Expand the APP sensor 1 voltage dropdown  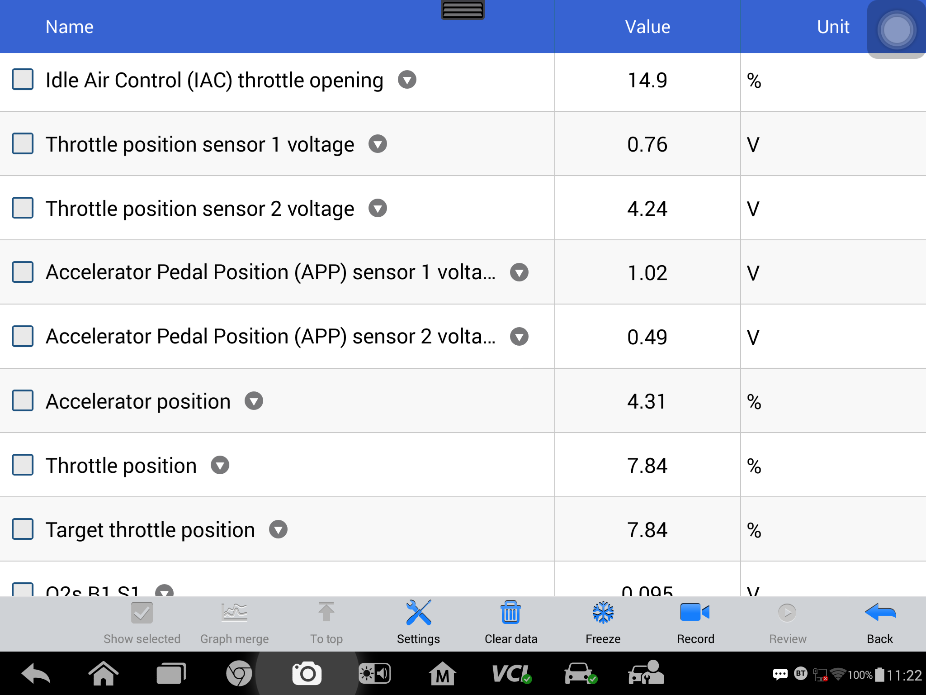point(519,272)
